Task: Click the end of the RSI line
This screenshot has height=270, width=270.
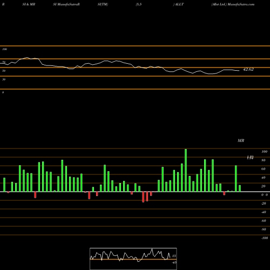Action: tap(239, 71)
